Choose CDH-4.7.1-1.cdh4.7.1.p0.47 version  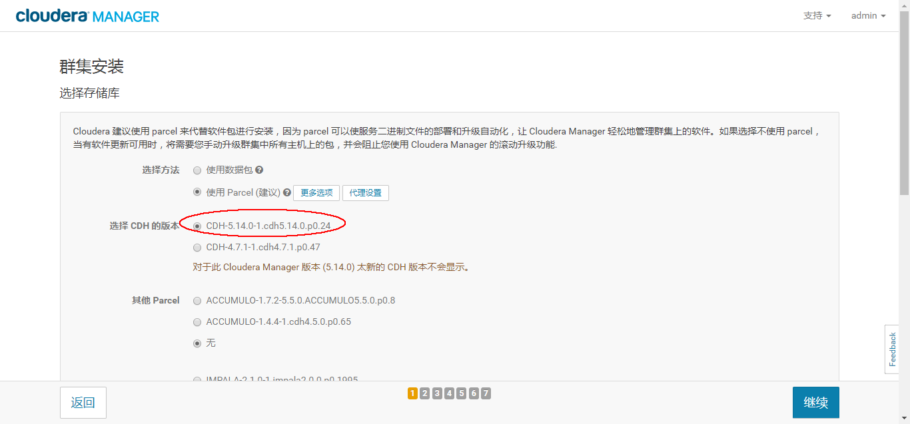197,248
